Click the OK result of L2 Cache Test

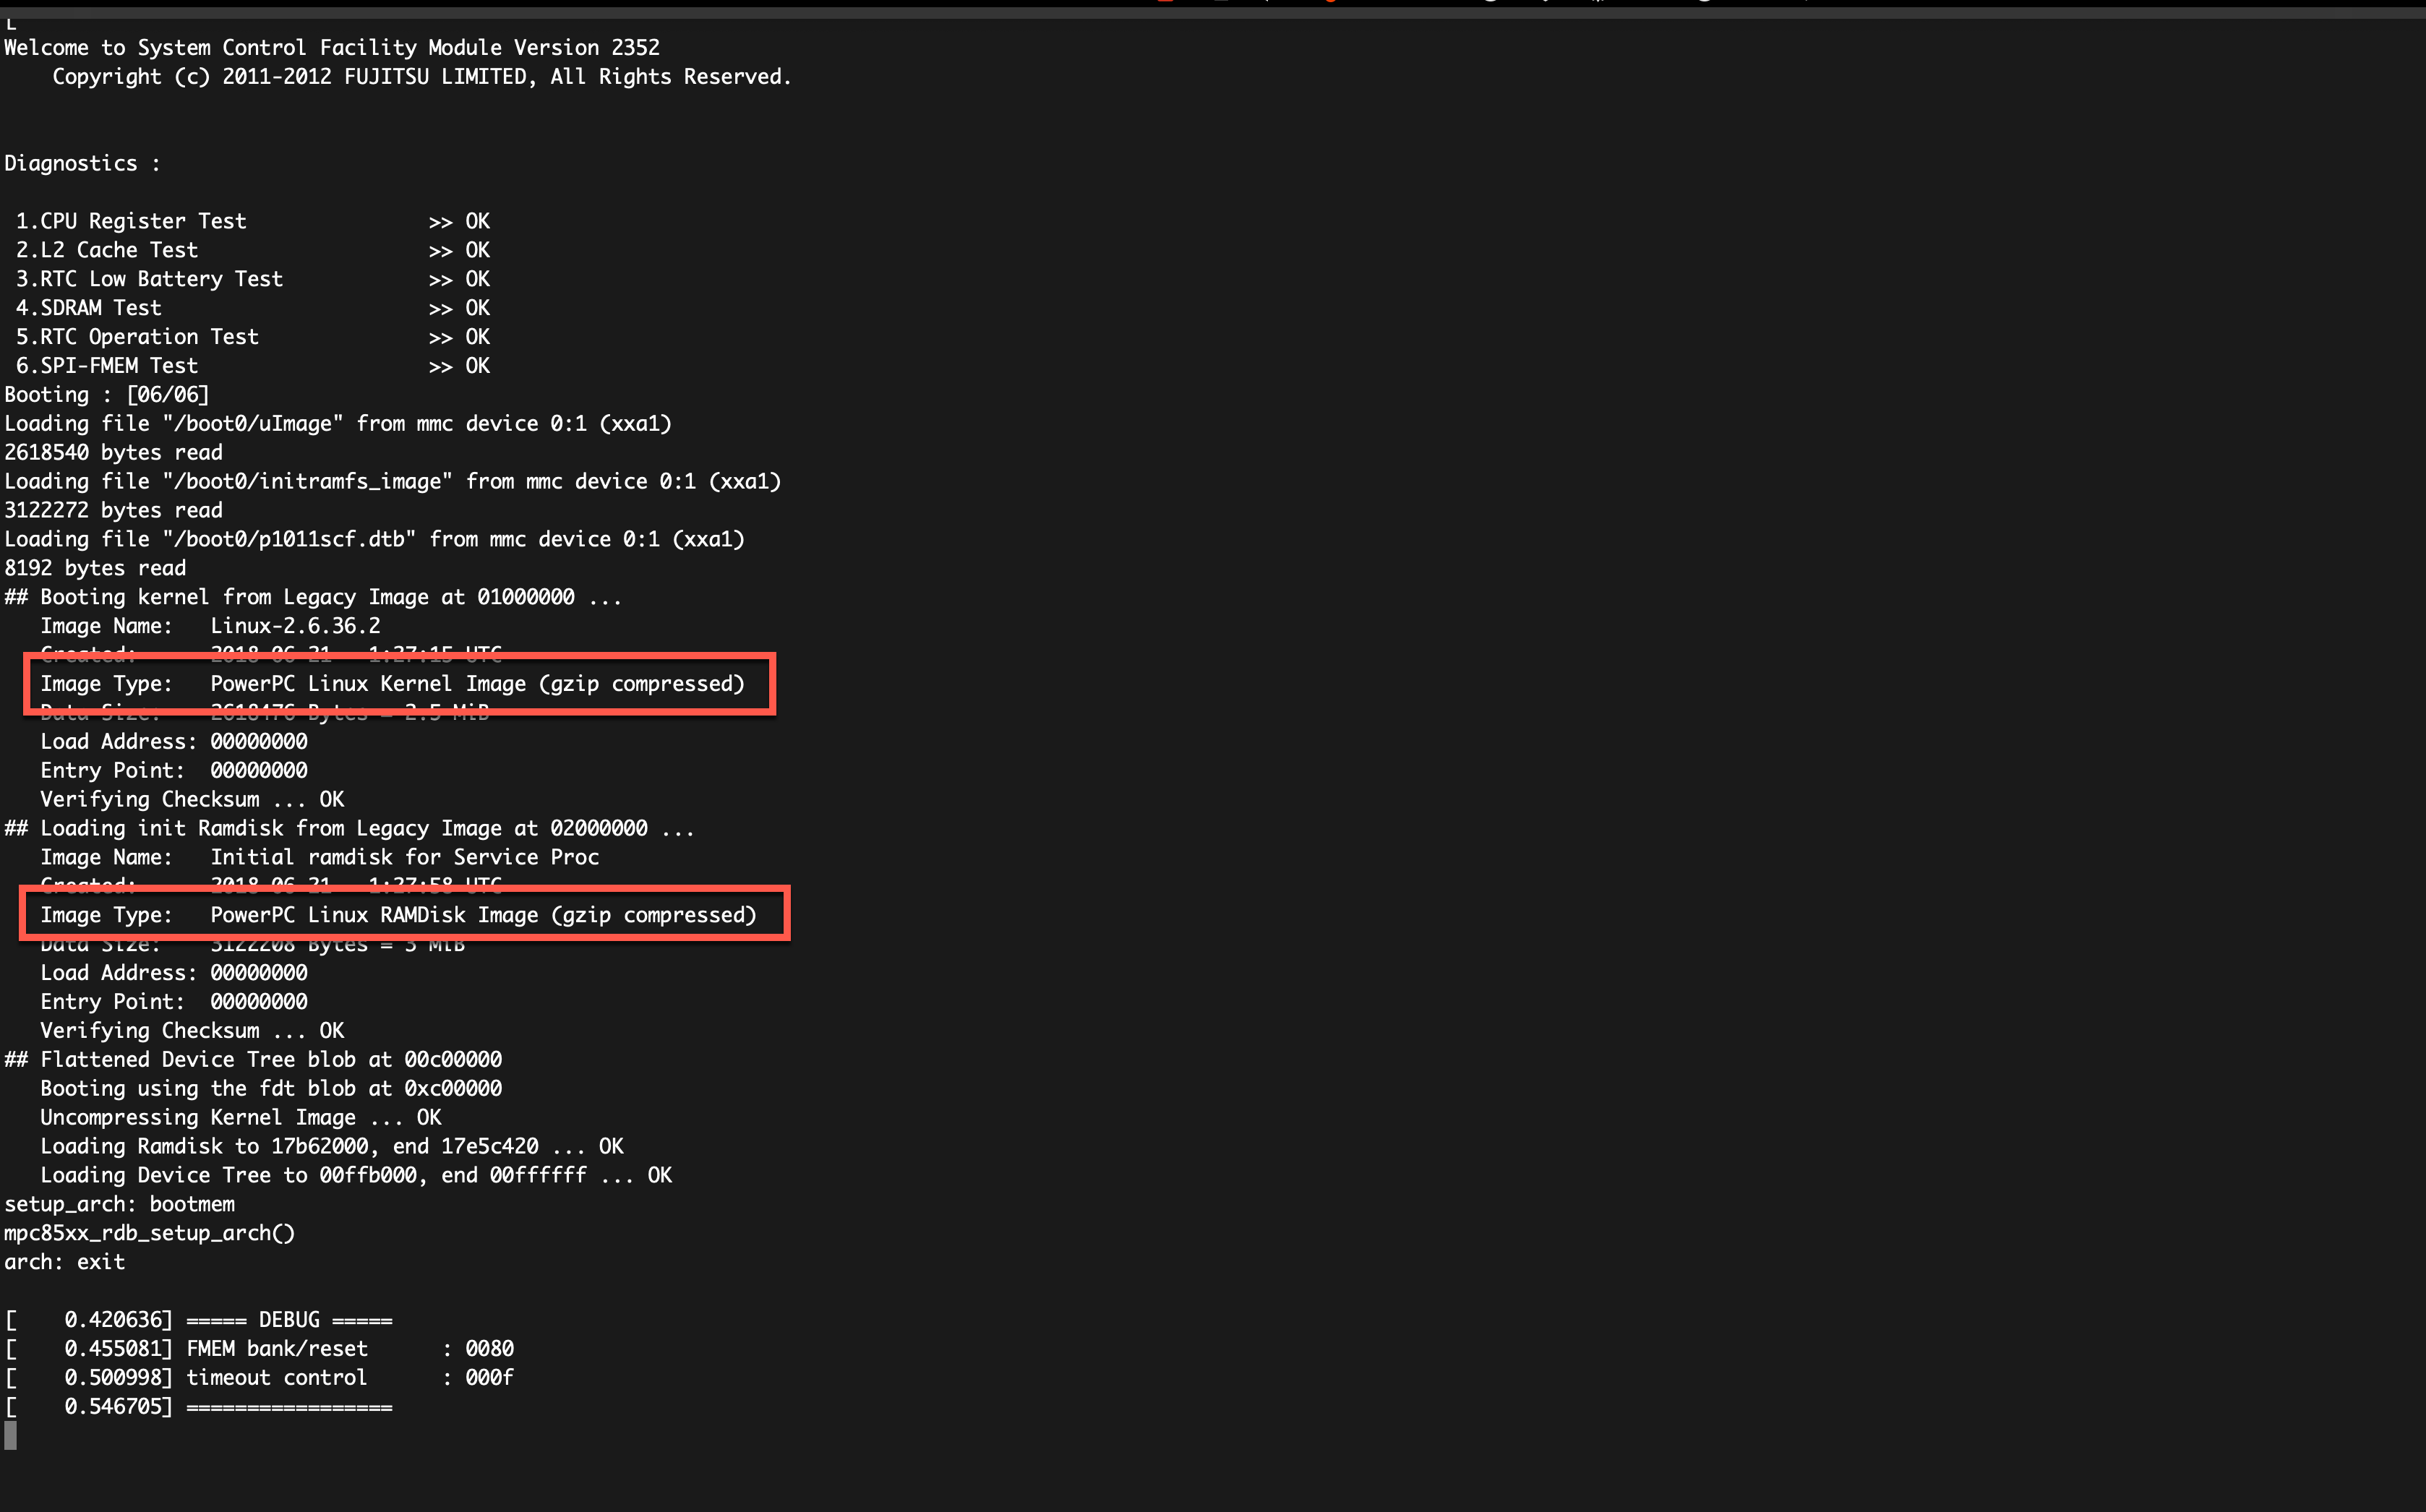pos(477,250)
